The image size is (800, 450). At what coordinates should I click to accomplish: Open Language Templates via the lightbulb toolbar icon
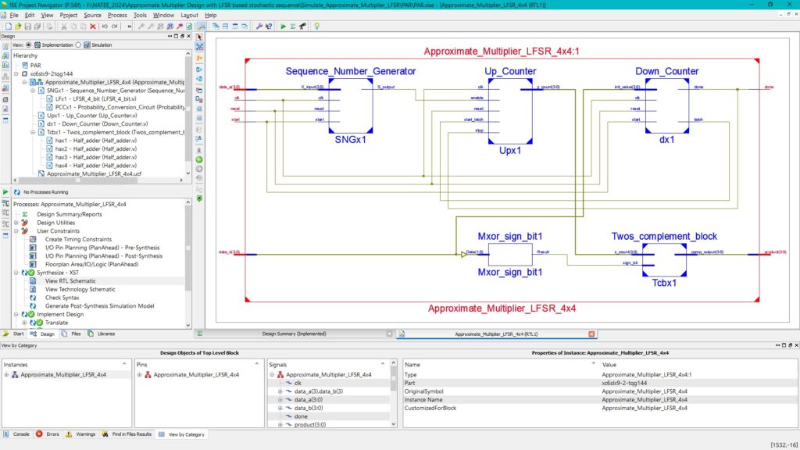(x=316, y=24)
